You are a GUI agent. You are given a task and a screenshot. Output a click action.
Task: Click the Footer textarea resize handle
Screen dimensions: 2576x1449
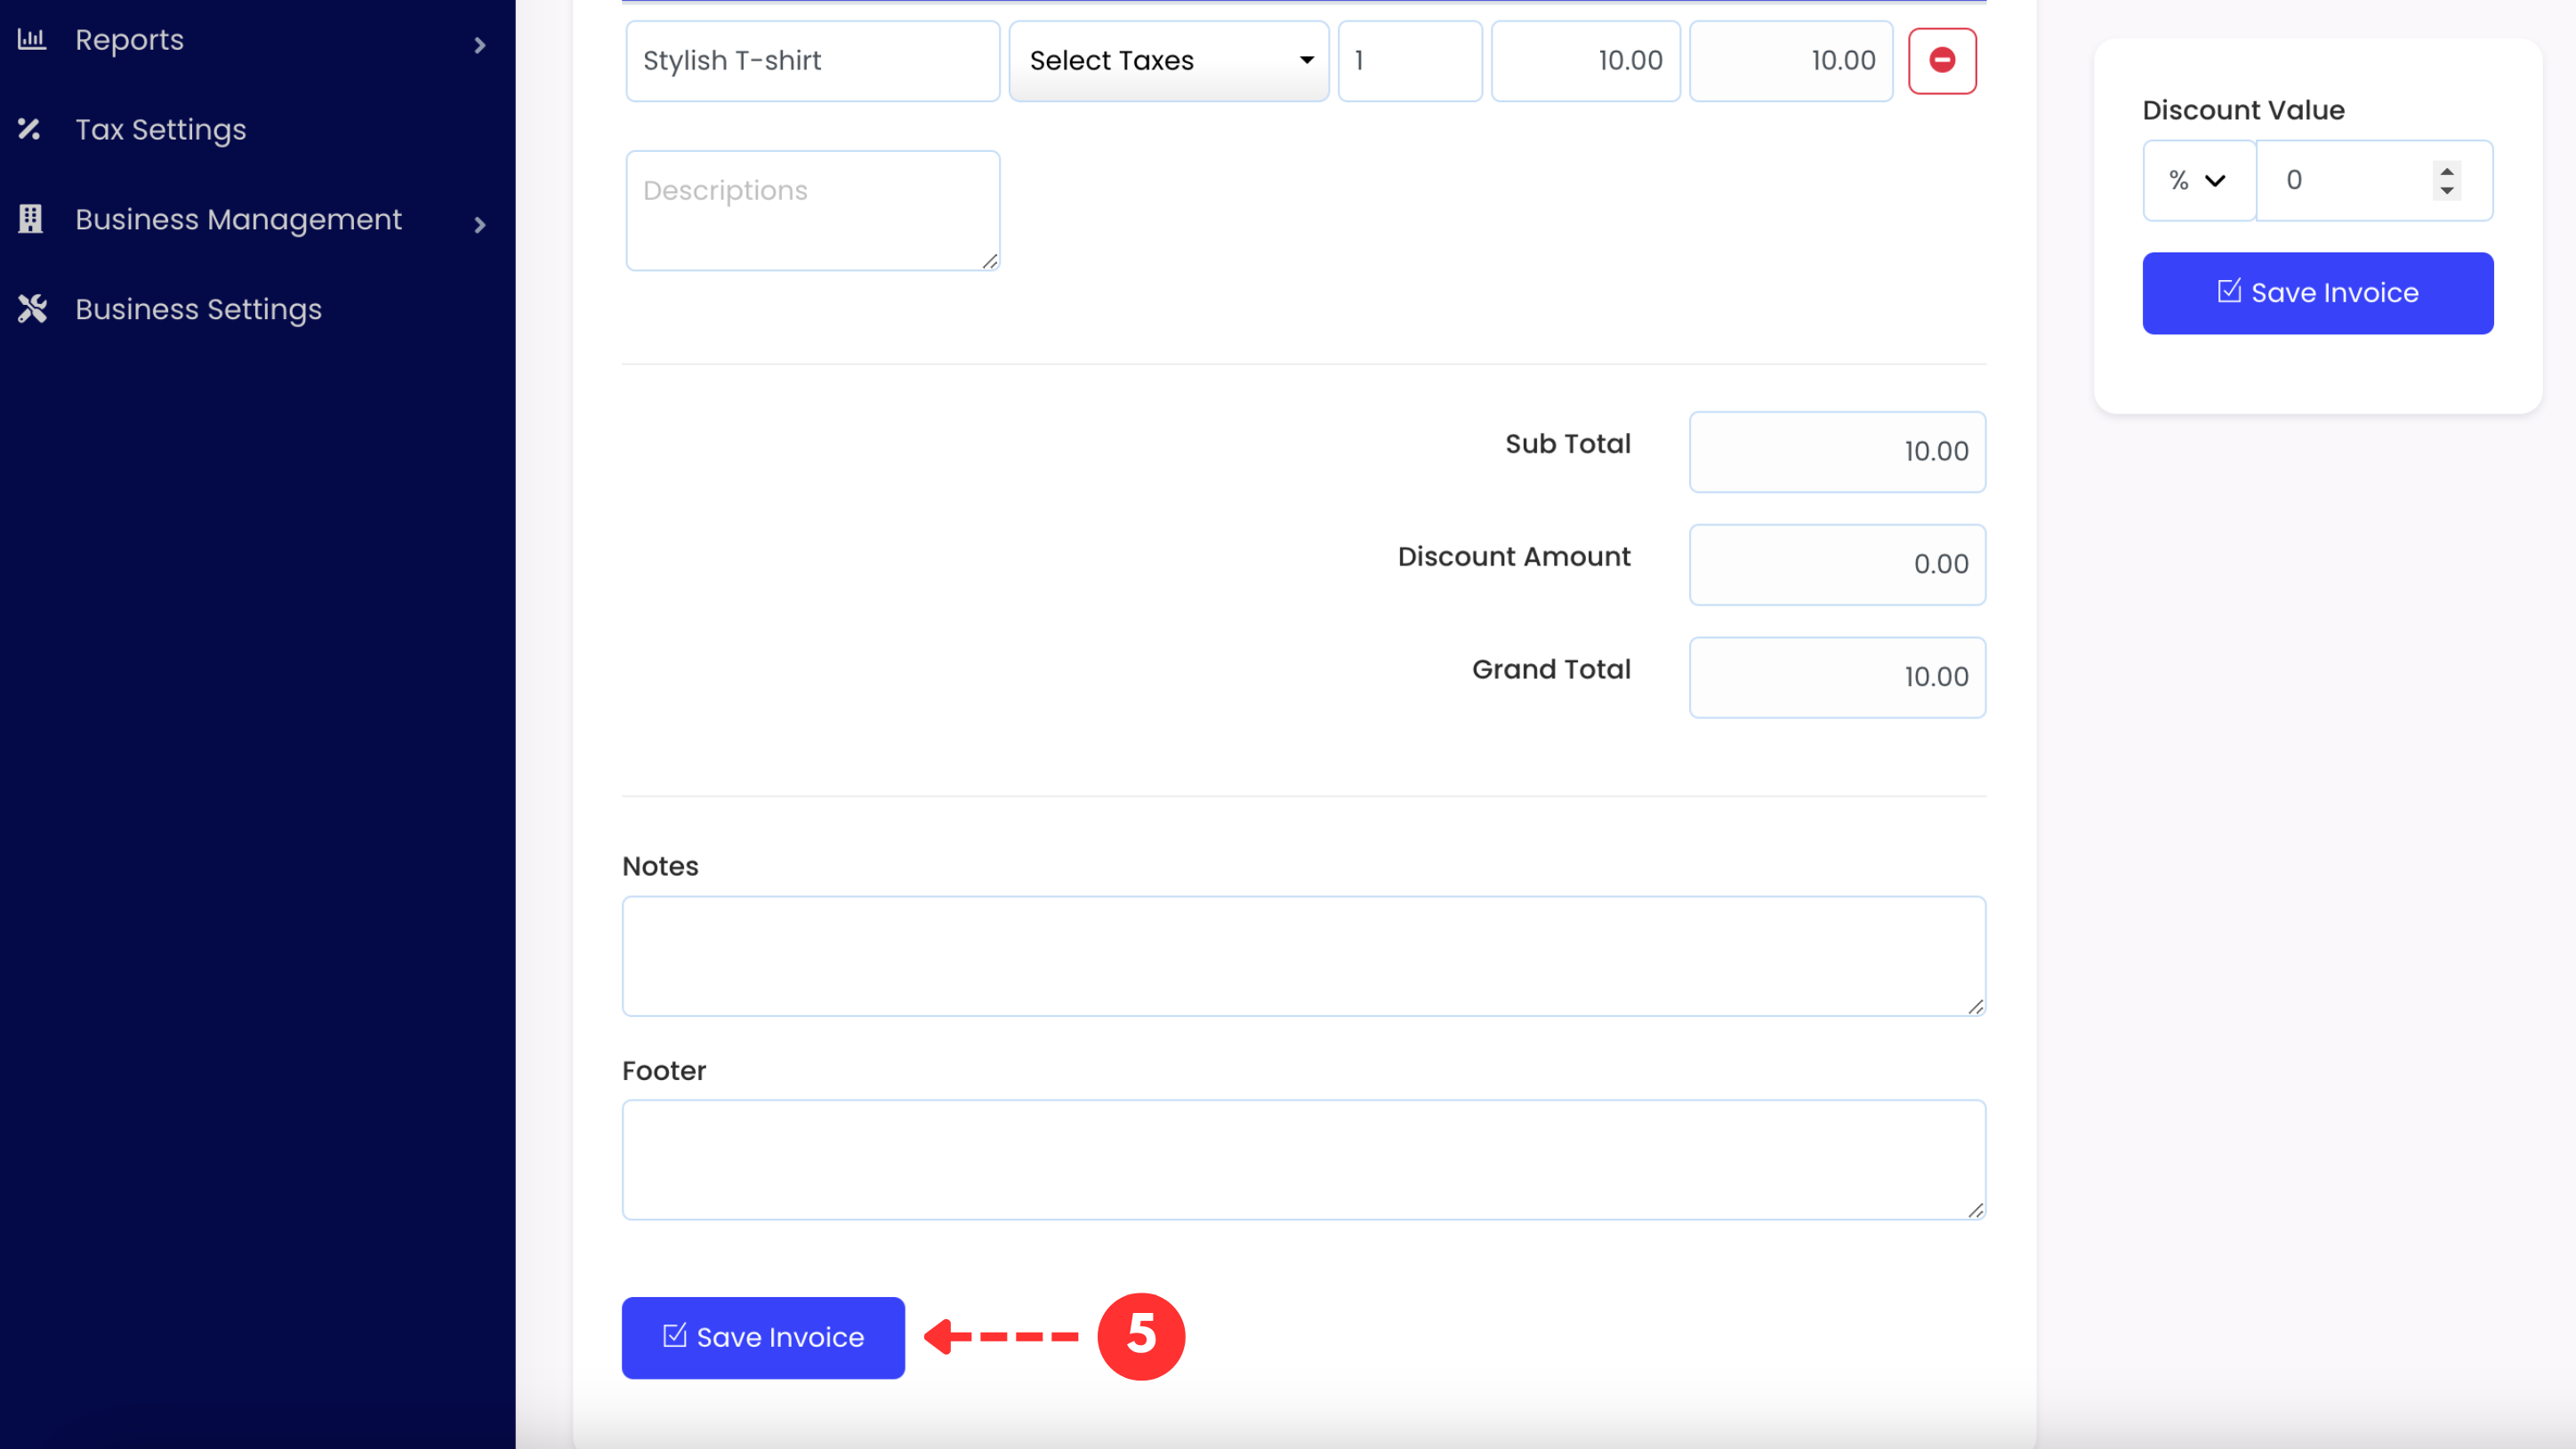point(1976,1210)
